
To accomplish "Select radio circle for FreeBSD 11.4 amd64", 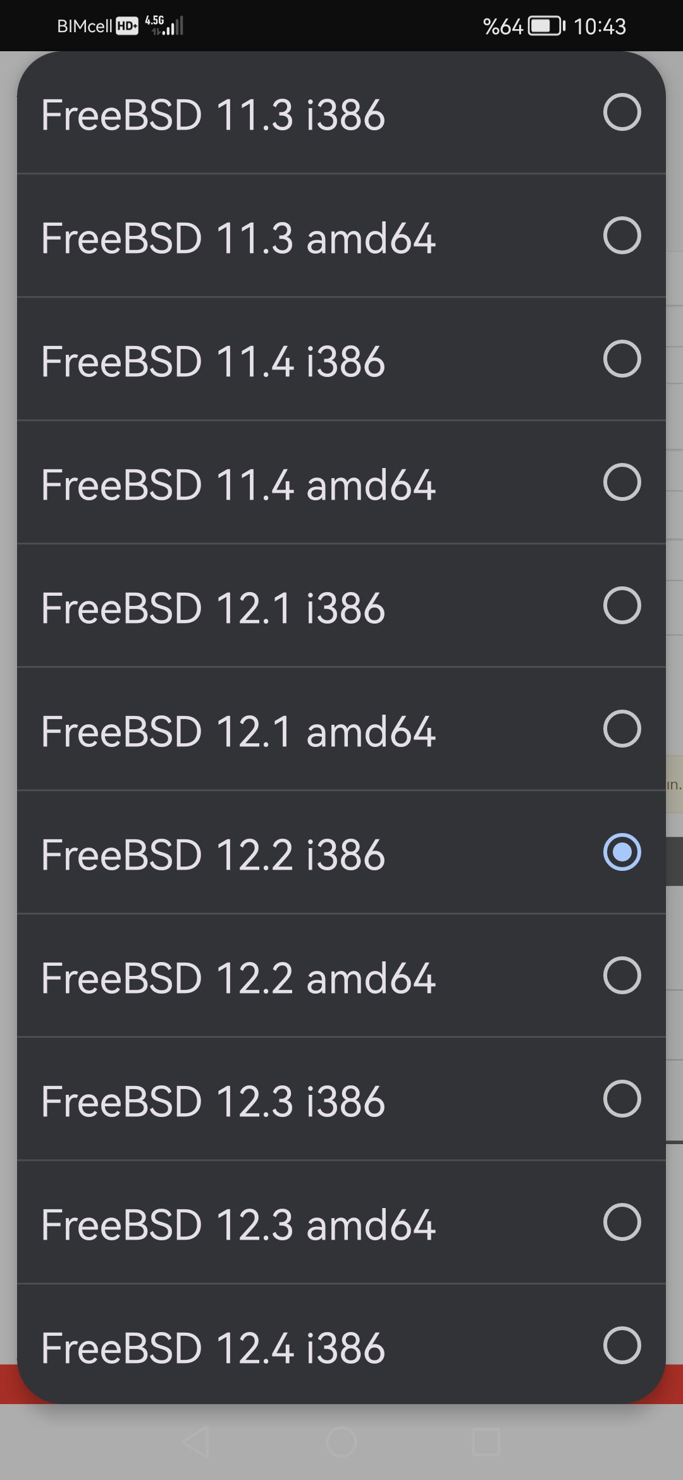I will coord(622,483).
